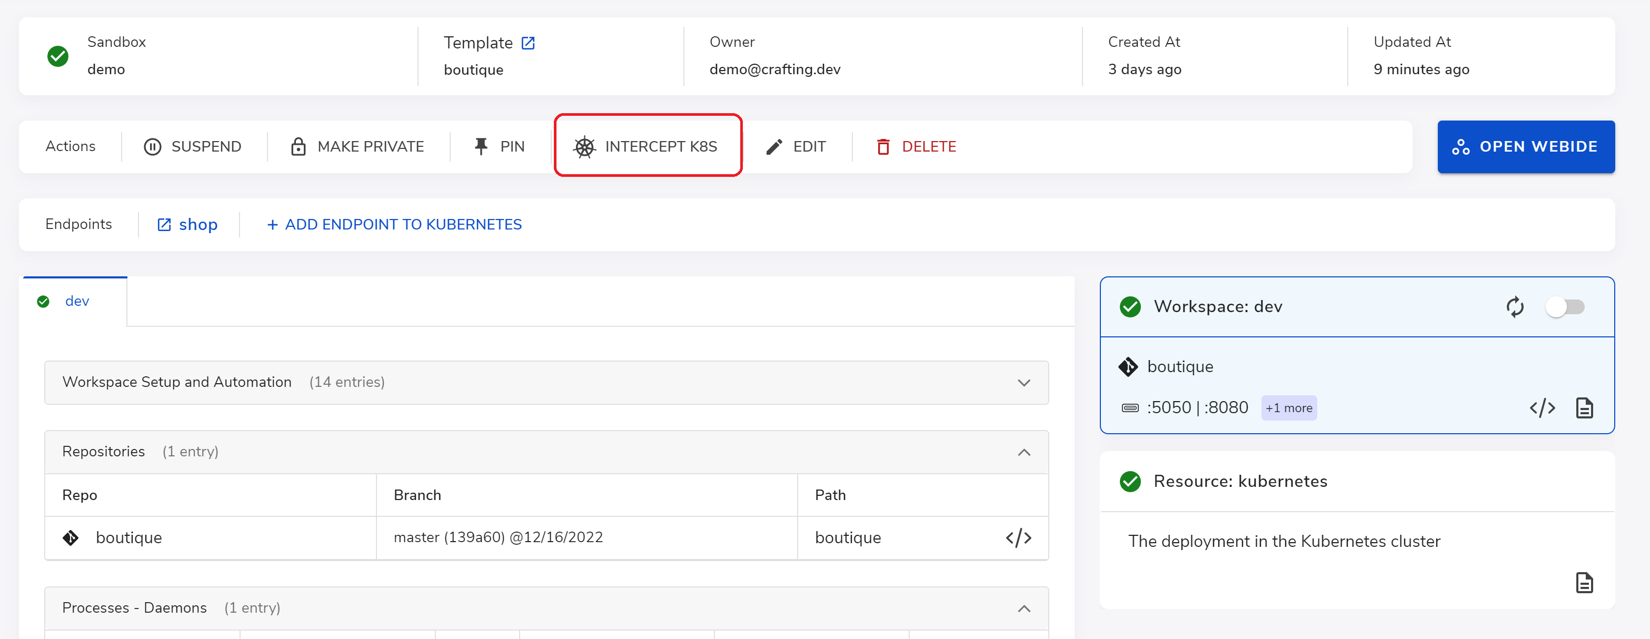This screenshot has width=1650, height=639.
Task: Open logs document icon in Workspace dev card
Action: [x=1584, y=408]
